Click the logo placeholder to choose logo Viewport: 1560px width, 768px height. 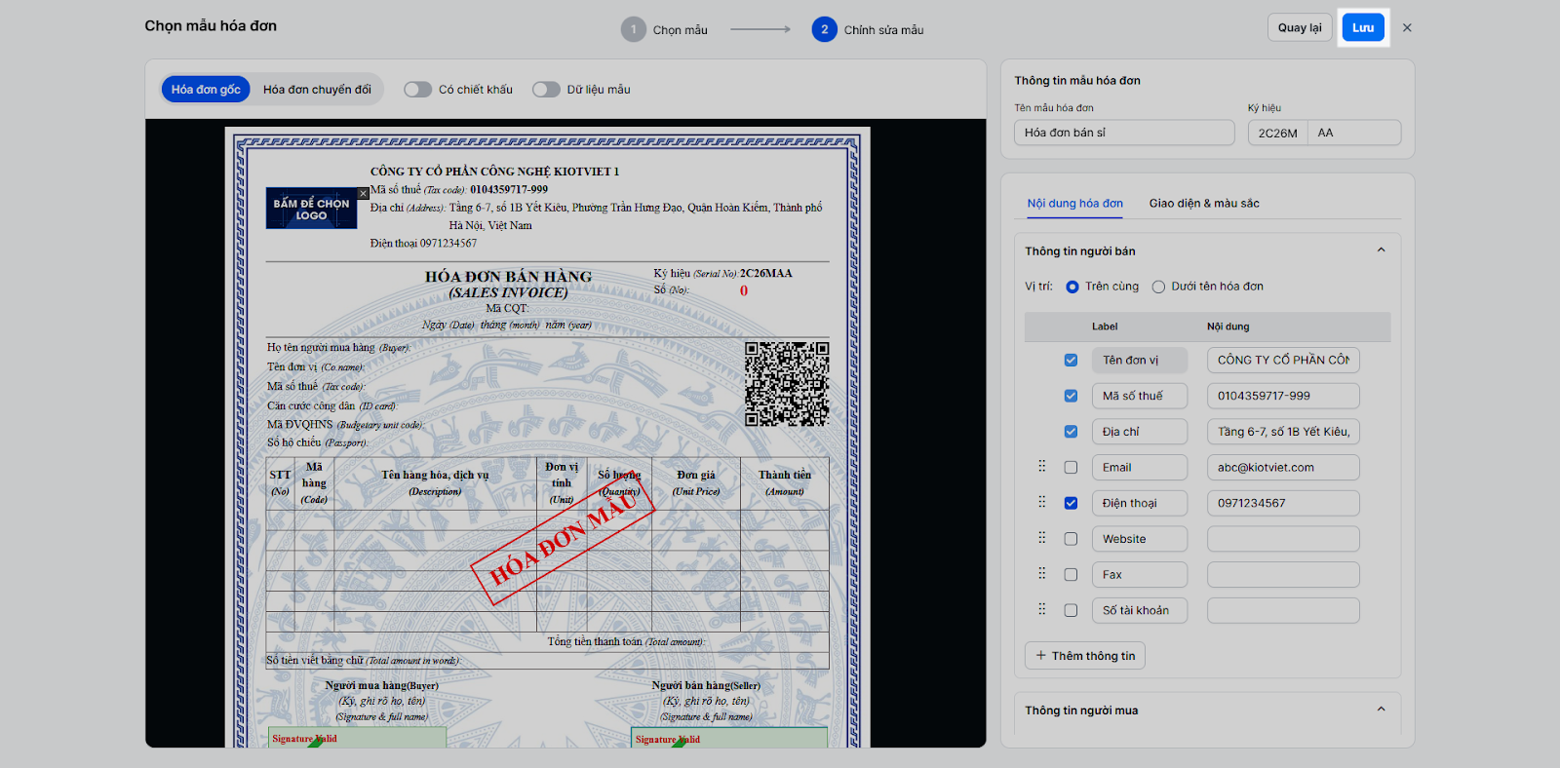pyautogui.click(x=311, y=210)
